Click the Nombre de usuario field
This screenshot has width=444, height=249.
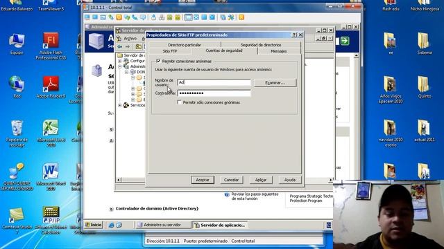pyautogui.click(x=214, y=82)
